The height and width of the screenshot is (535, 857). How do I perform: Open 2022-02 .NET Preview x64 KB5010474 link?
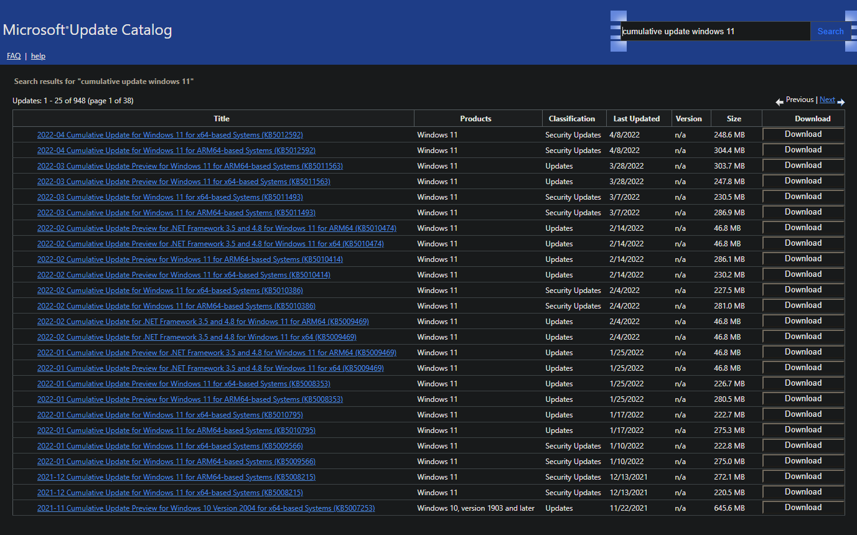coord(210,244)
